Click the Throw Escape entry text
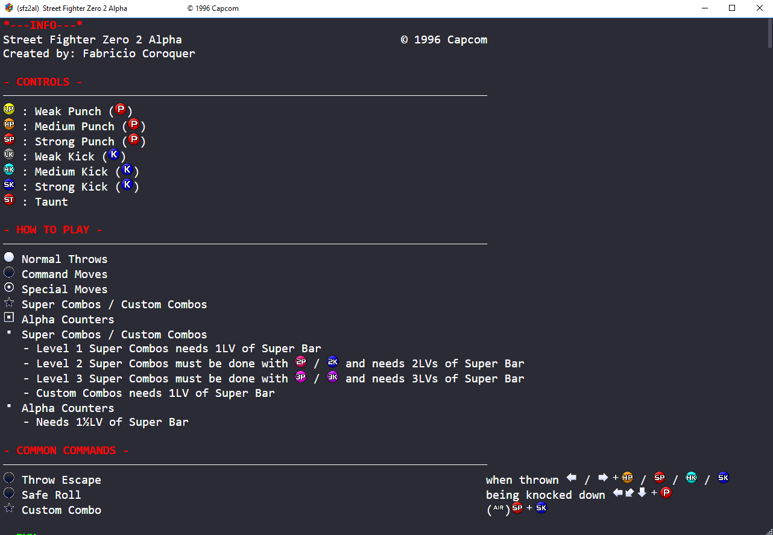 point(62,480)
